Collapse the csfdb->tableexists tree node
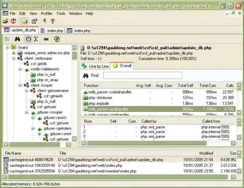Screen dimensions: 244x188 pos(20,69)
